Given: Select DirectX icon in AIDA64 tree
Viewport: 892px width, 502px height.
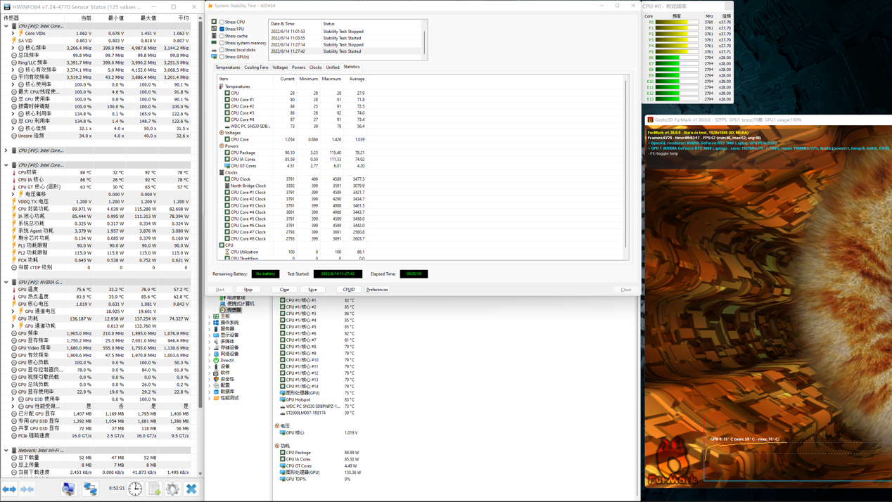Looking at the screenshot, I should click(216, 360).
